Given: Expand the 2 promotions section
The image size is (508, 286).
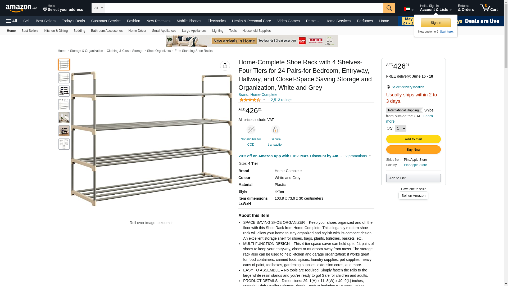Looking at the screenshot, I should click(x=358, y=156).
